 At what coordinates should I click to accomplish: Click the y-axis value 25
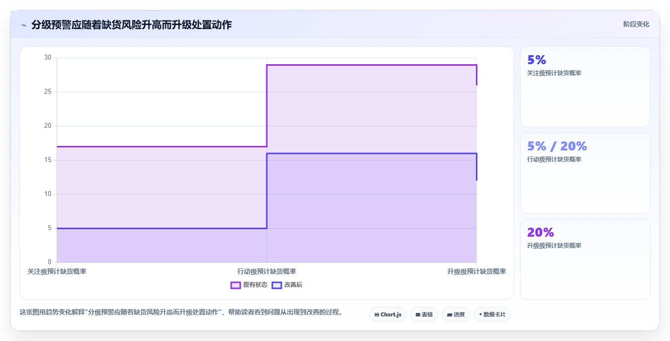[x=48, y=92]
